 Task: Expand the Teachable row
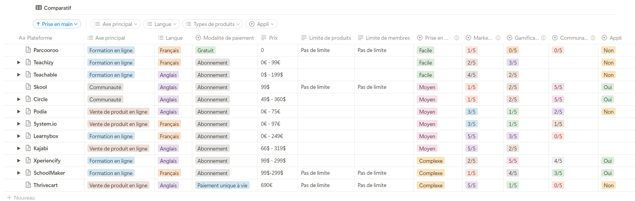click(x=19, y=75)
